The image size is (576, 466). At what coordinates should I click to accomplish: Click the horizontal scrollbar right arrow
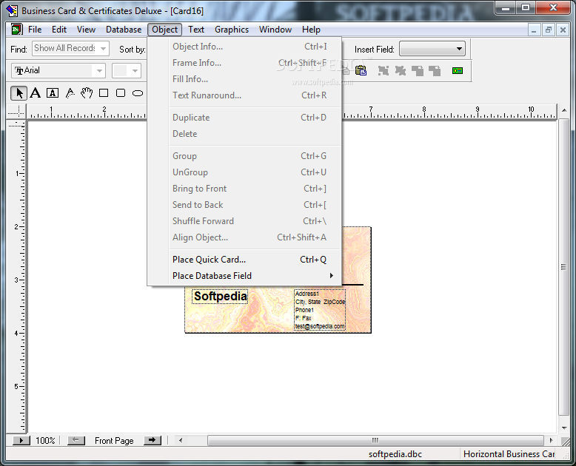point(551,440)
